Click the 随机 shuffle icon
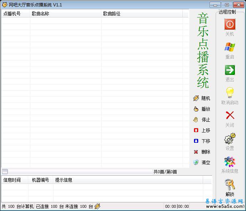 coord(196,98)
